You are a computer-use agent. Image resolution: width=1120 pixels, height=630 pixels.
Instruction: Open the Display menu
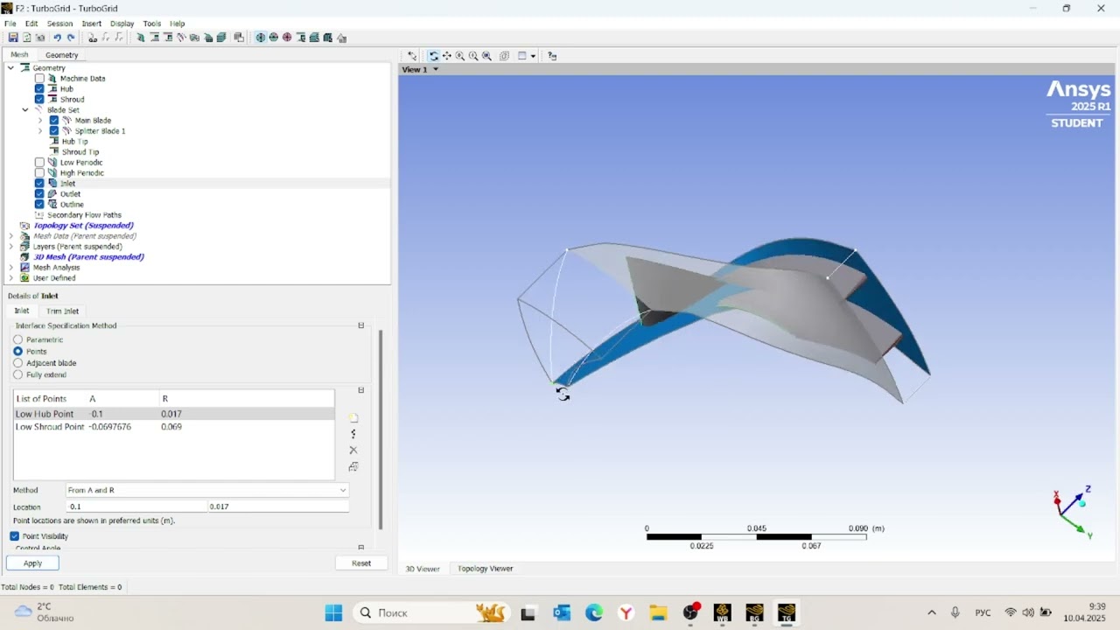click(x=122, y=24)
